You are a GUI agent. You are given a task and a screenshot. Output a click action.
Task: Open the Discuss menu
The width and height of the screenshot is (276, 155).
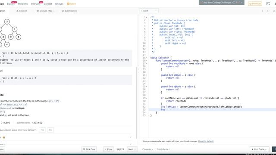click(x=59, y=4)
